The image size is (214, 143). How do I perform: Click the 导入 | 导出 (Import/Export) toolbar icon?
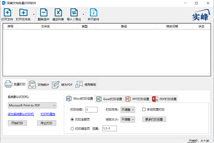click(x=74, y=13)
